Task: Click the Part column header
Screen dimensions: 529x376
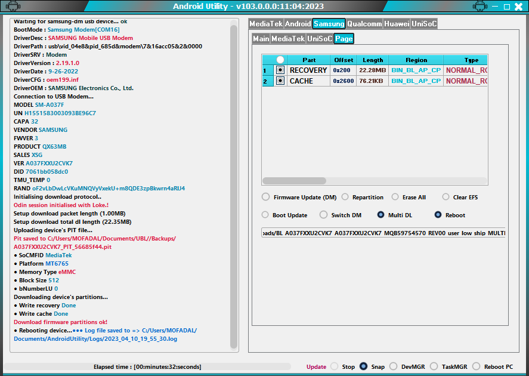Action: (309, 60)
